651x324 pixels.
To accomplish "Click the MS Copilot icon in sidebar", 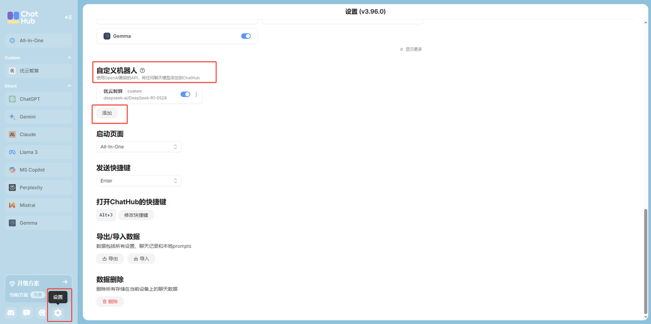I will click(12, 170).
